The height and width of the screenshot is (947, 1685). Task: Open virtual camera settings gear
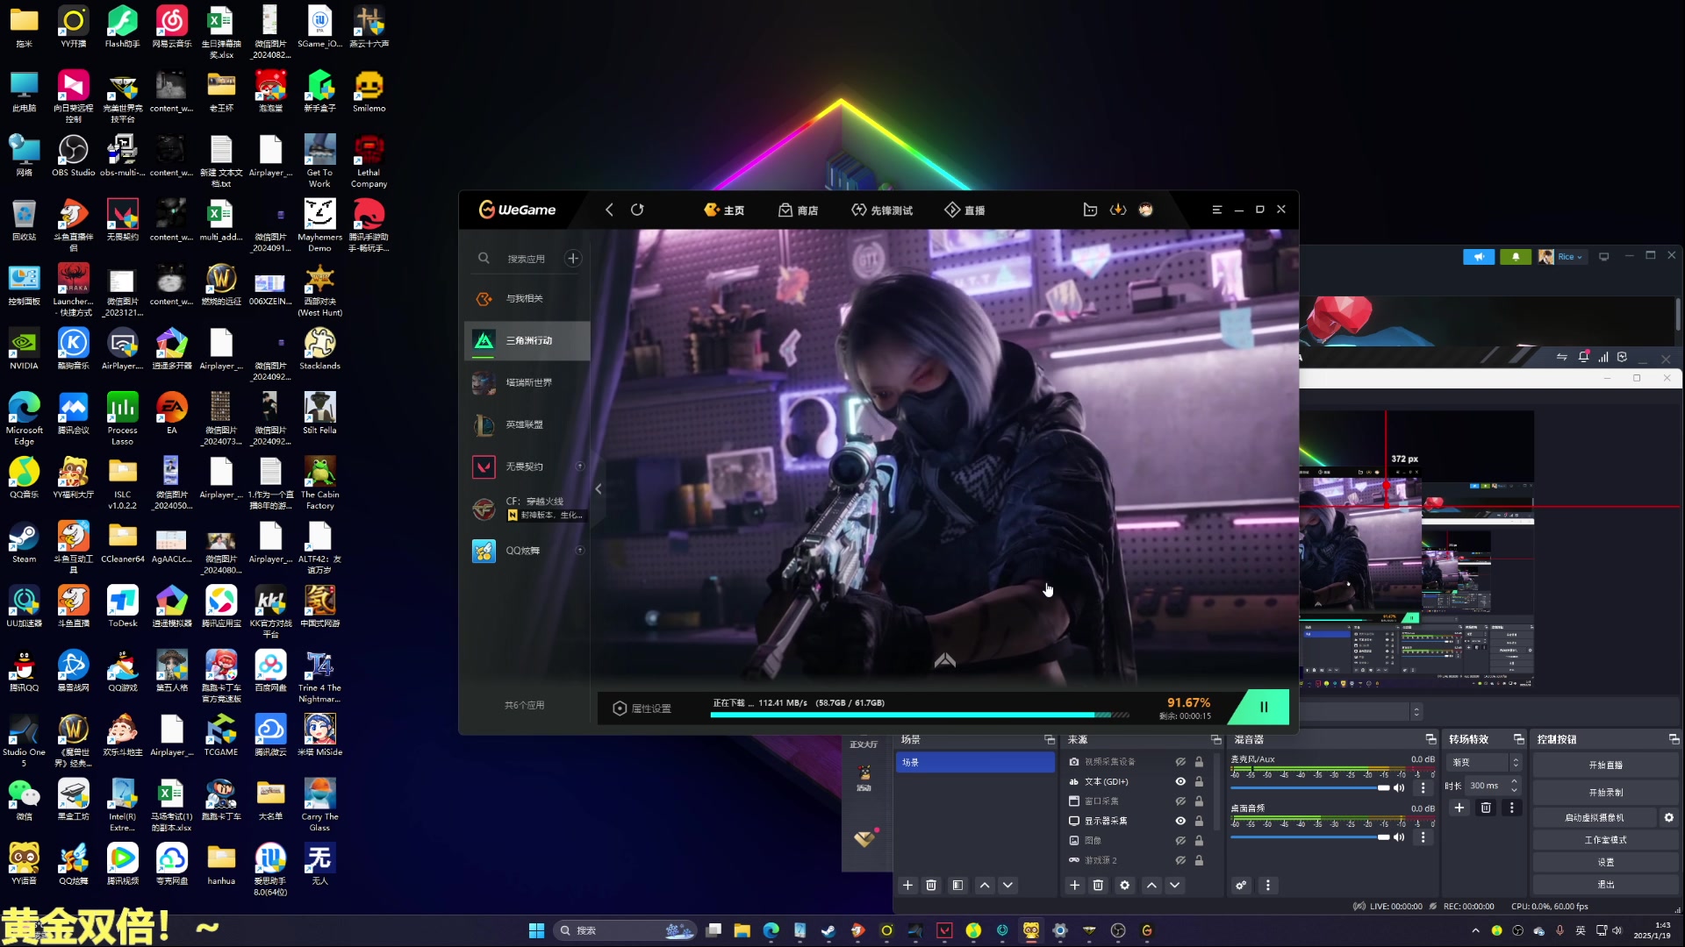point(1669,818)
